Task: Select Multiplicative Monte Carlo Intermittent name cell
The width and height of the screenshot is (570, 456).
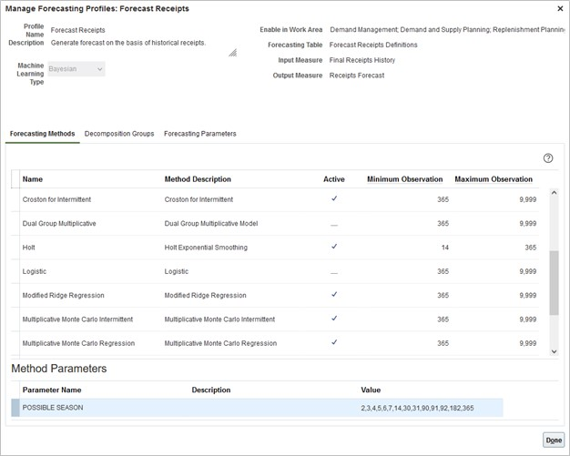Action: point(77,319)
